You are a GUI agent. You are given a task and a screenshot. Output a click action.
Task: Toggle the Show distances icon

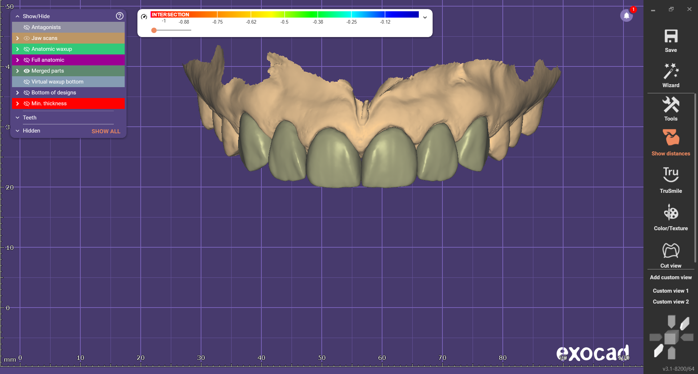click(671, 138)
